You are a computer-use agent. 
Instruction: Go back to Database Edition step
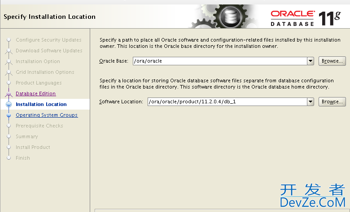[x=36, y=93]
